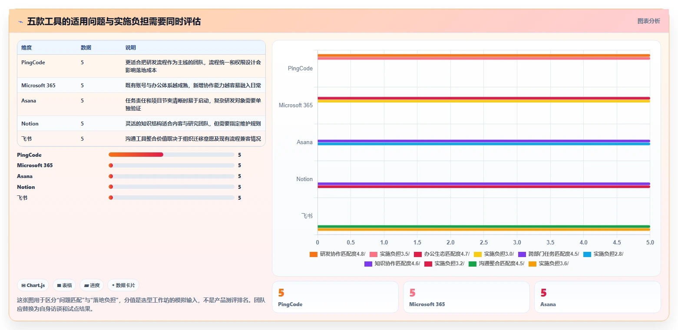Click the light blue Asana chart bar
The image size is (678, 330).
[483, 144]
